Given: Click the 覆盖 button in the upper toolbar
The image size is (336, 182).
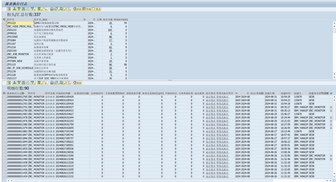Looking at the screenshot, I should point(96,9).
